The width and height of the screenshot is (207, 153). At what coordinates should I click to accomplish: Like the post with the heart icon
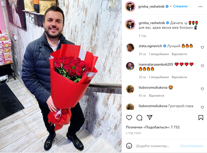pos(129,117)
